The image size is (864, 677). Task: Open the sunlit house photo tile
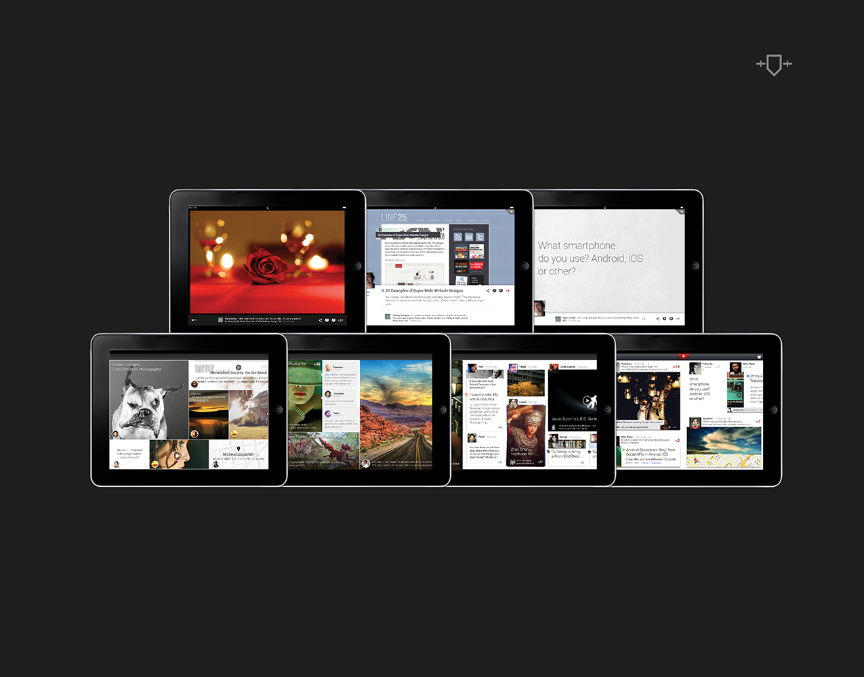pos(249,414)
